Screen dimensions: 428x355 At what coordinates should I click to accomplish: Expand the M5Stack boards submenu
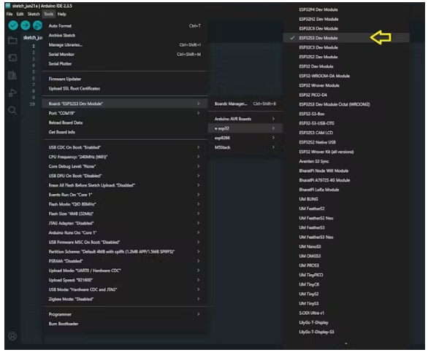tap(245, 147)
